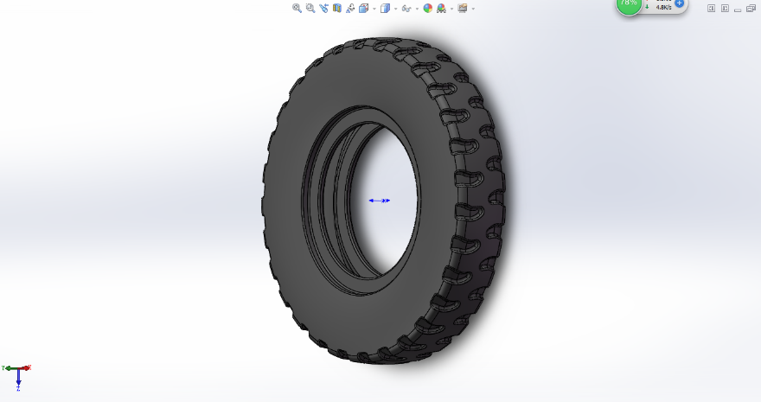The width and height of the screenshot is (761, 402).
Task: Select the Zoom to Area tool
Action: [x=310, y=9]
